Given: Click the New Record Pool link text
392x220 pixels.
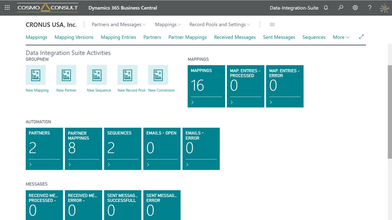Looking at the screenshot, I should (x=131, y=90).
